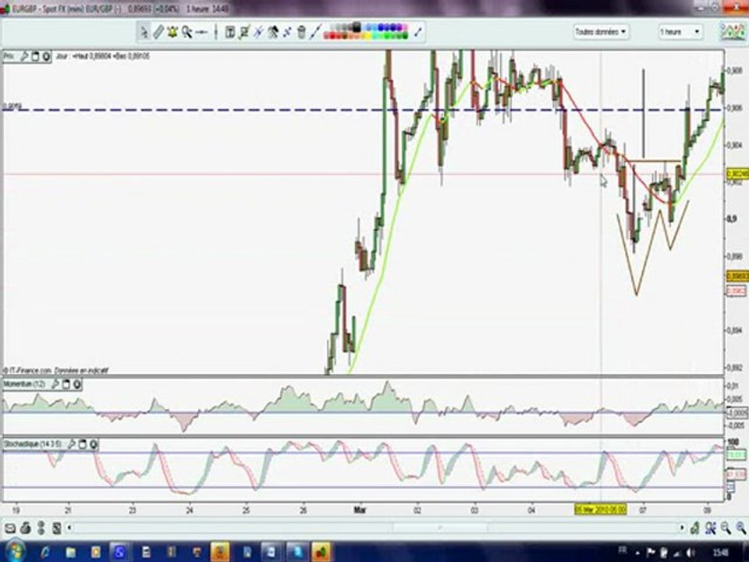
Task: Close the Prix panel with round icon
Action: [x=46, y=56]
